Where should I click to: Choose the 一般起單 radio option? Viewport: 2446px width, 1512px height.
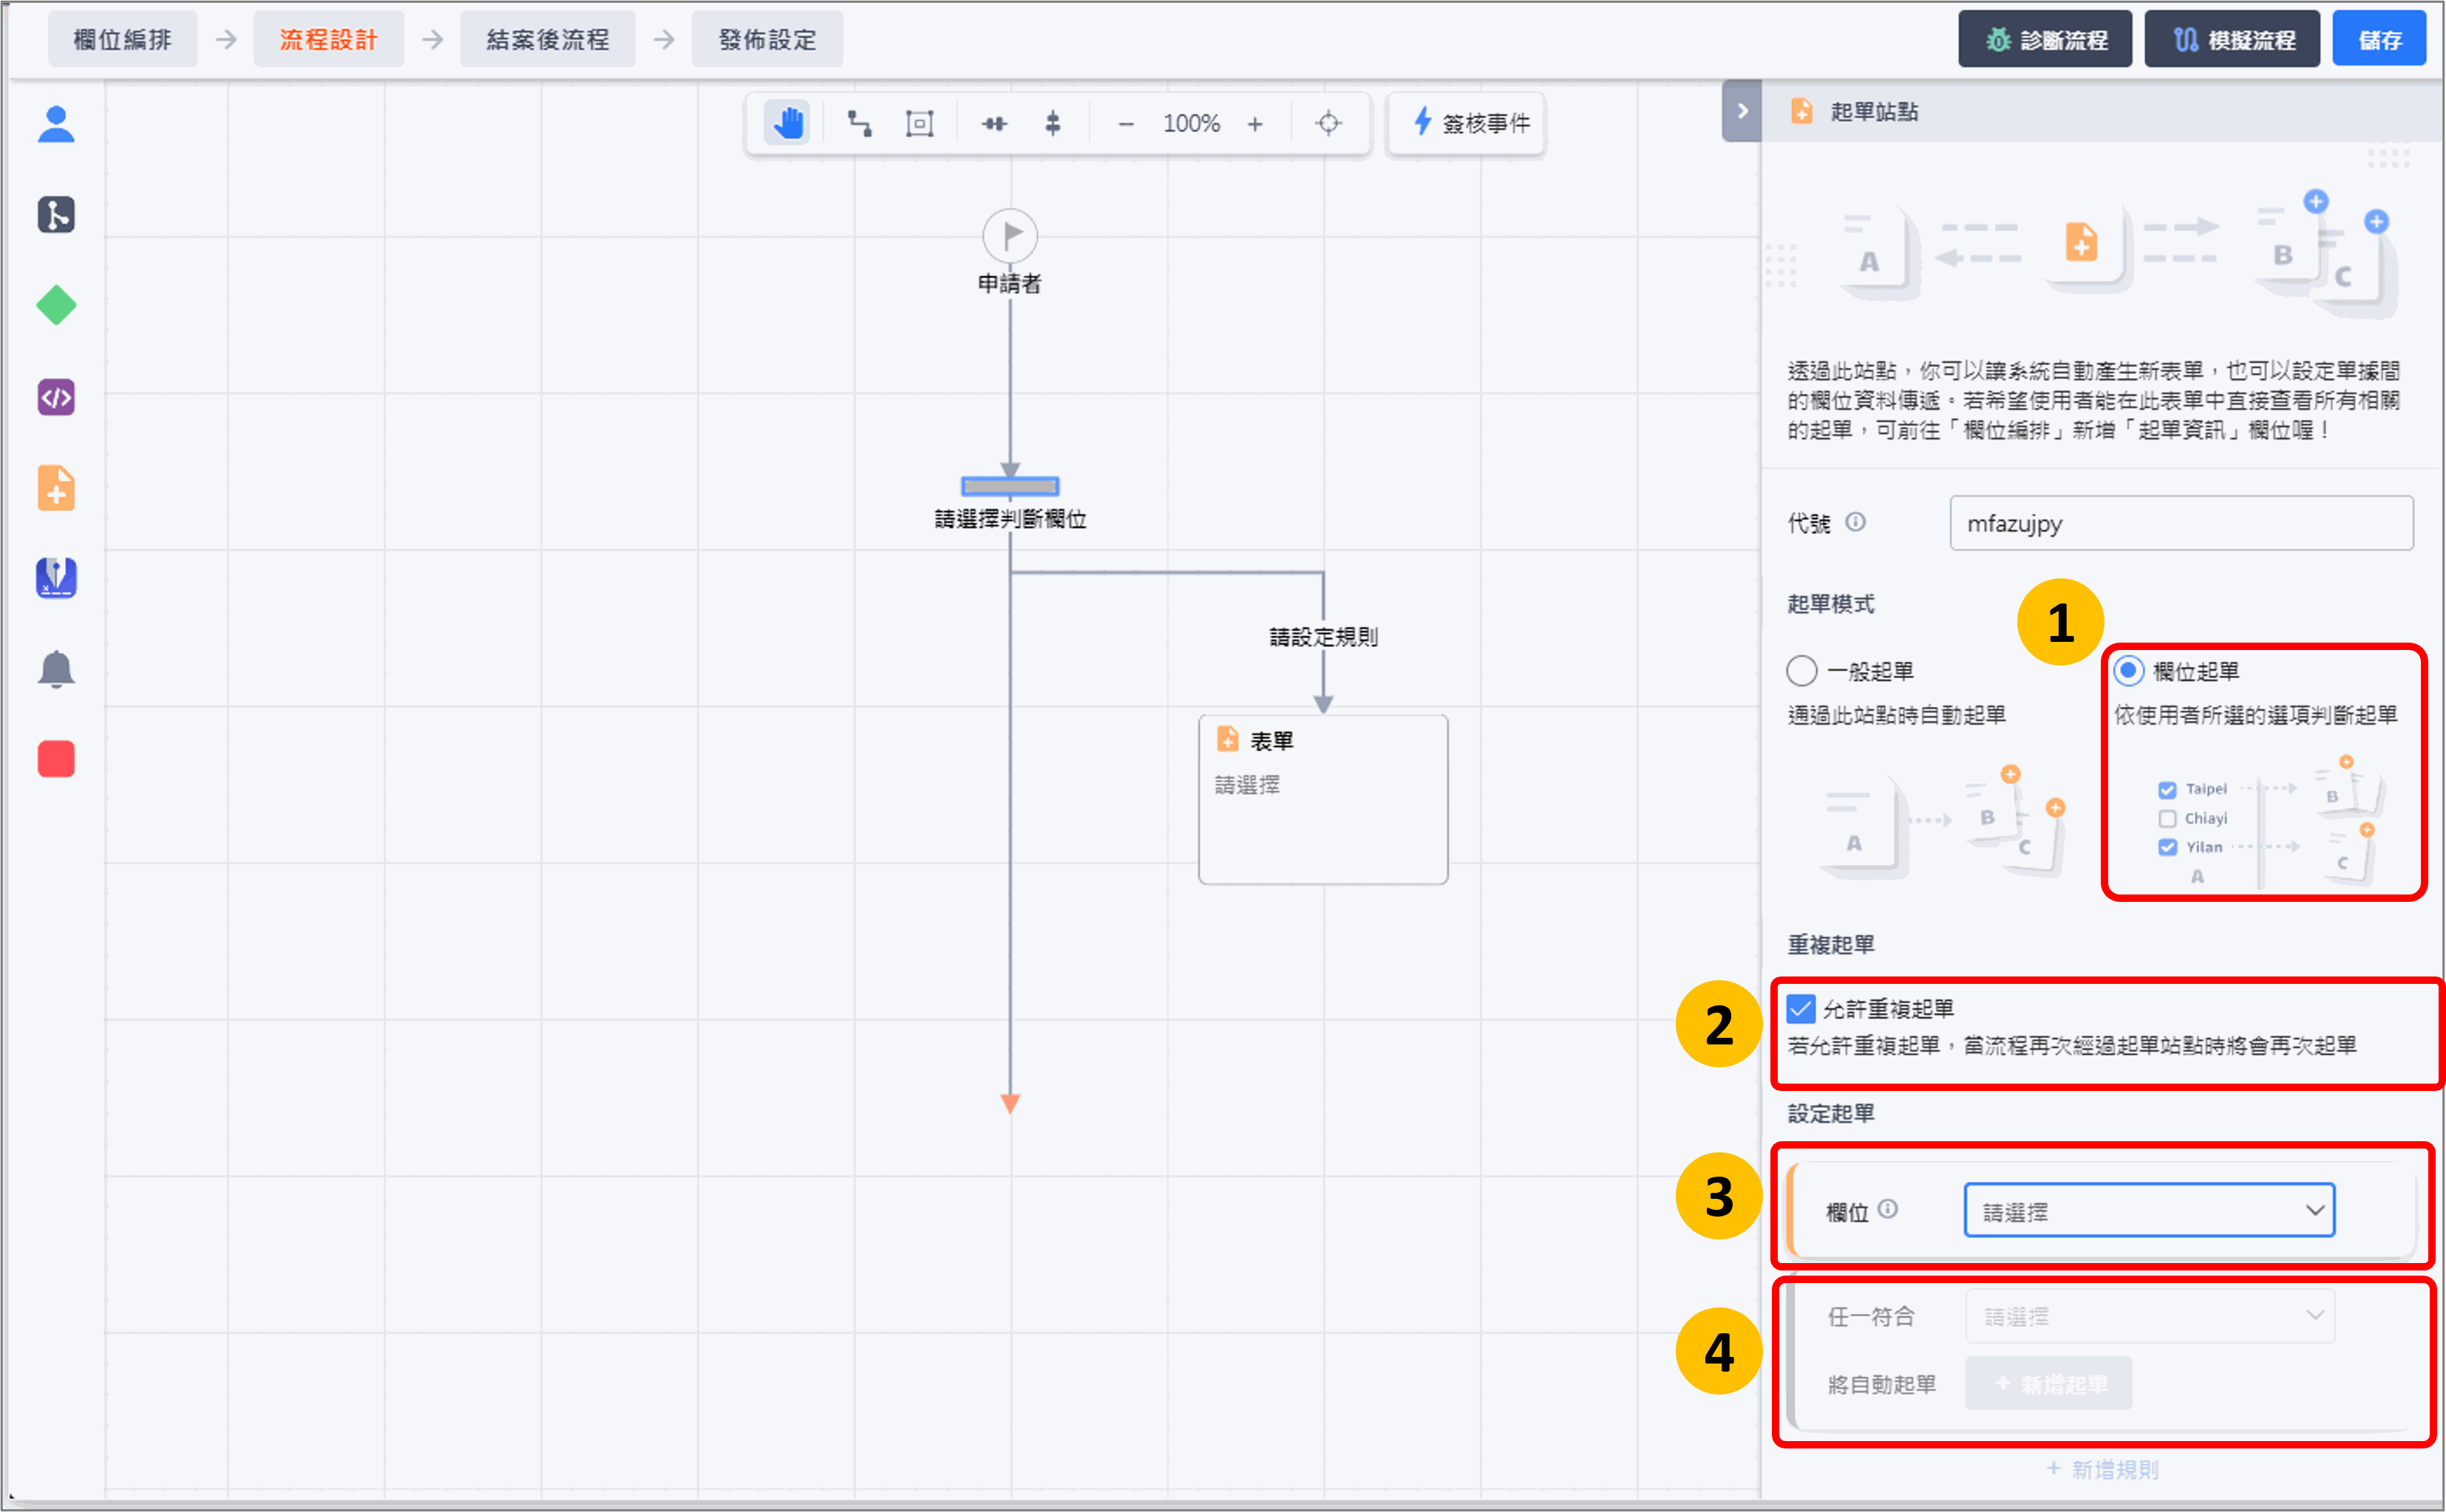click(x=1801, y=671)
